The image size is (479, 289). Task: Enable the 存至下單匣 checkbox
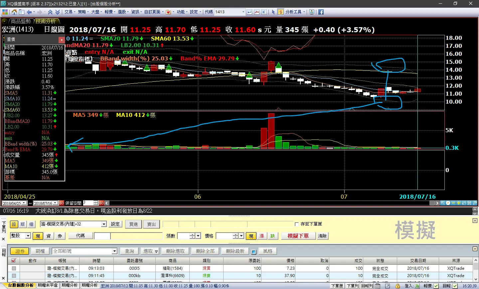[x=297, y=224]
